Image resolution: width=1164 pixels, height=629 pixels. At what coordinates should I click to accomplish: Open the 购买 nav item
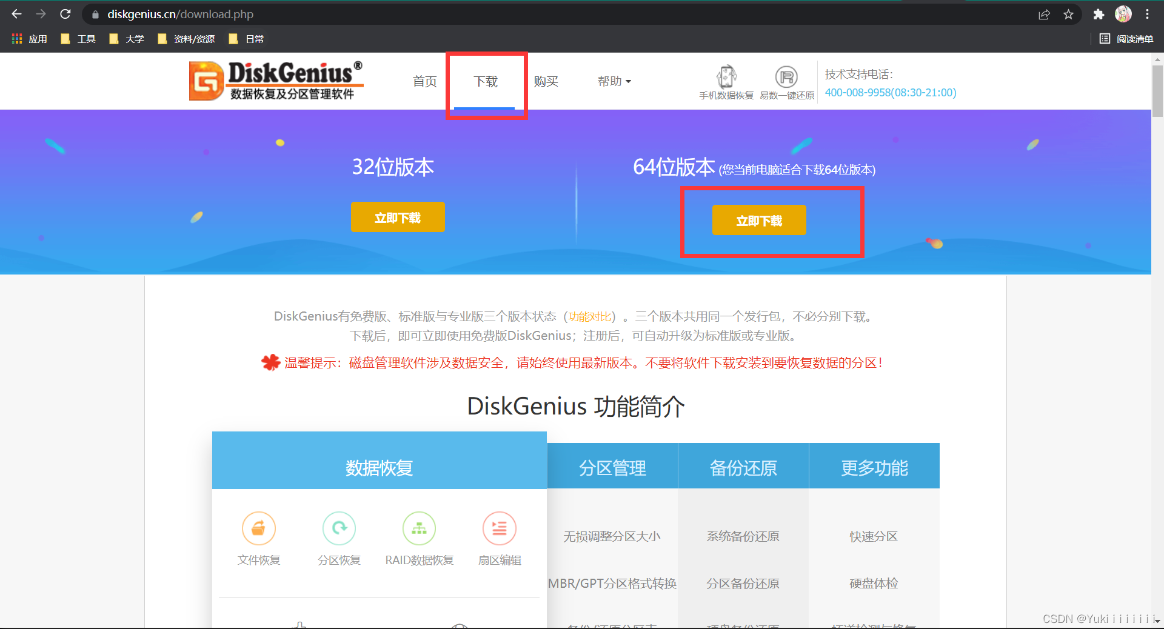coord(546,81)
